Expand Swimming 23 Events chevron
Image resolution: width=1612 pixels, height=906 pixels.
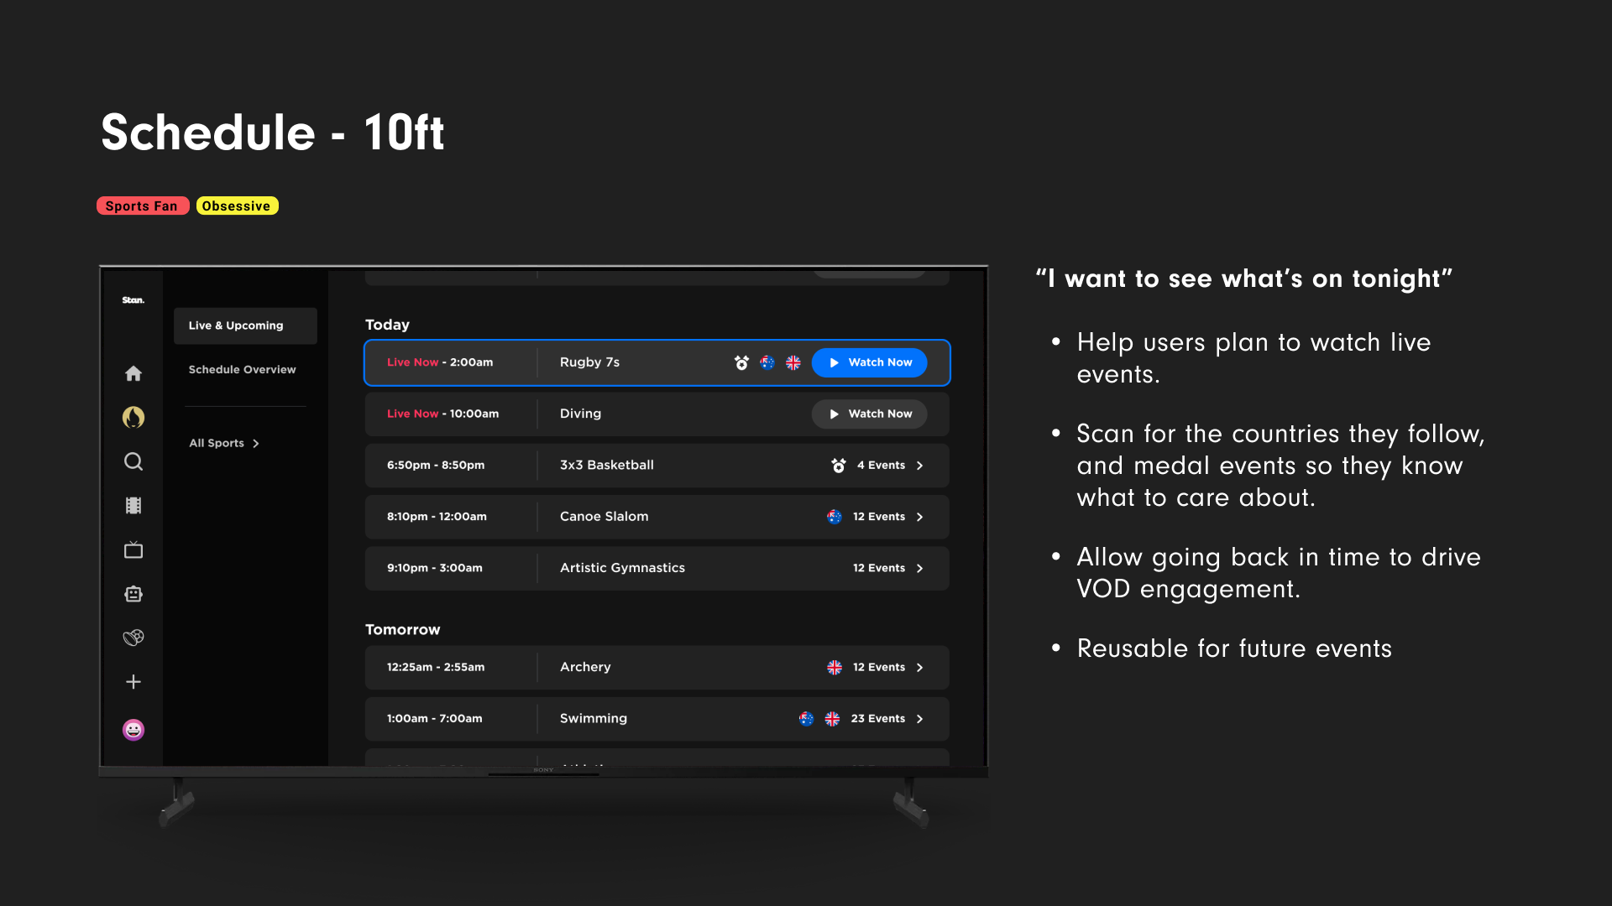pos(920,719)
